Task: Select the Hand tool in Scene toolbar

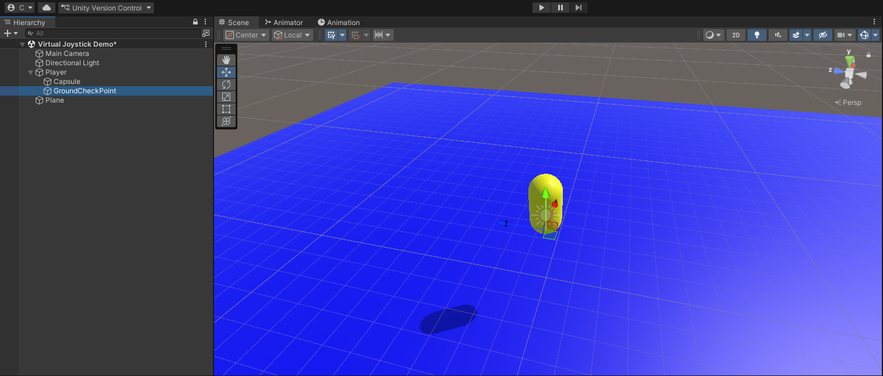Action: tap(226, 59)
